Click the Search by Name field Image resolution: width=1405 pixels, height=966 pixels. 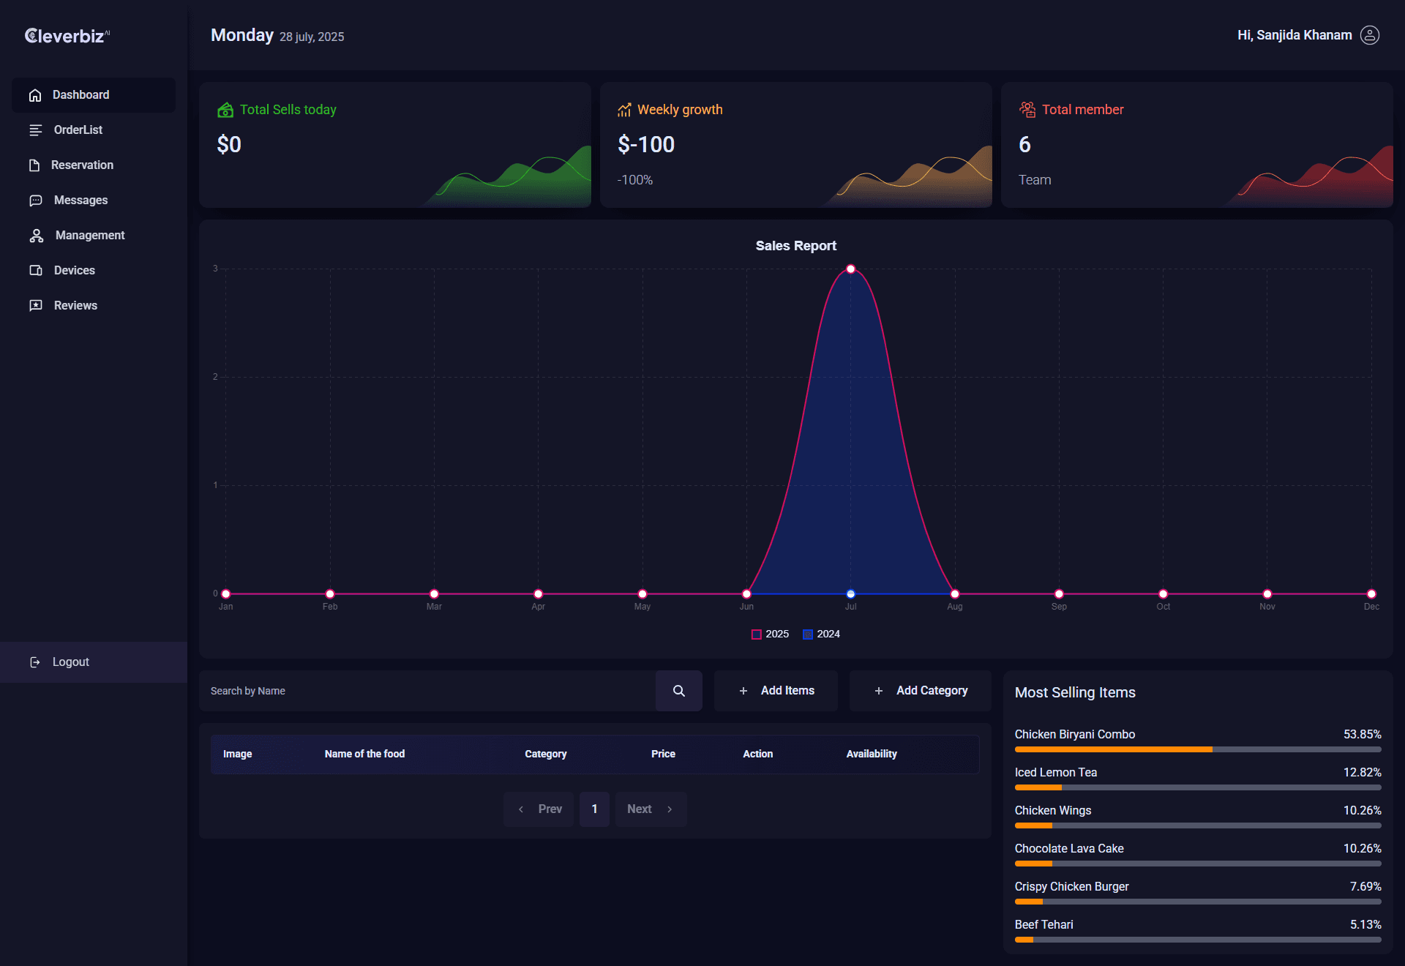click(x=427, y=691)
